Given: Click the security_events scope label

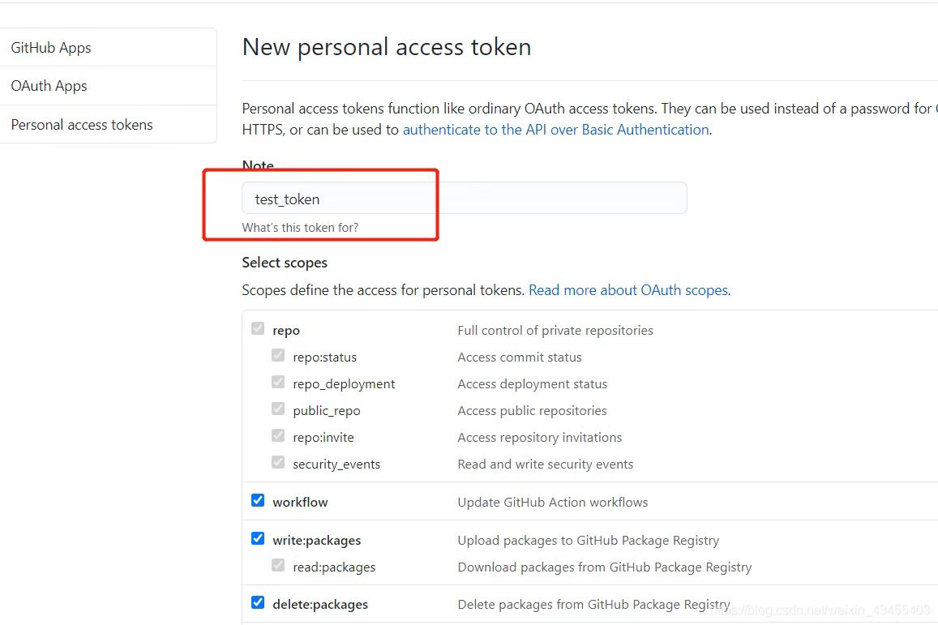Looking at the screenshot, I should (336, 464).
